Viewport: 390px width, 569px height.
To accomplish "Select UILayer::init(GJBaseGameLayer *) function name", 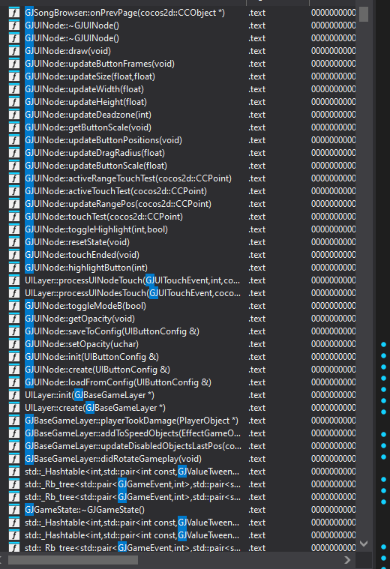I will pos(90,395).
